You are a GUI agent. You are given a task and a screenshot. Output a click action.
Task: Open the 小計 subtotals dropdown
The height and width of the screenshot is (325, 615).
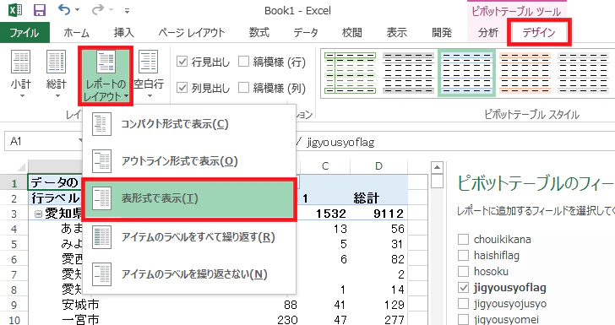(21, 73)
